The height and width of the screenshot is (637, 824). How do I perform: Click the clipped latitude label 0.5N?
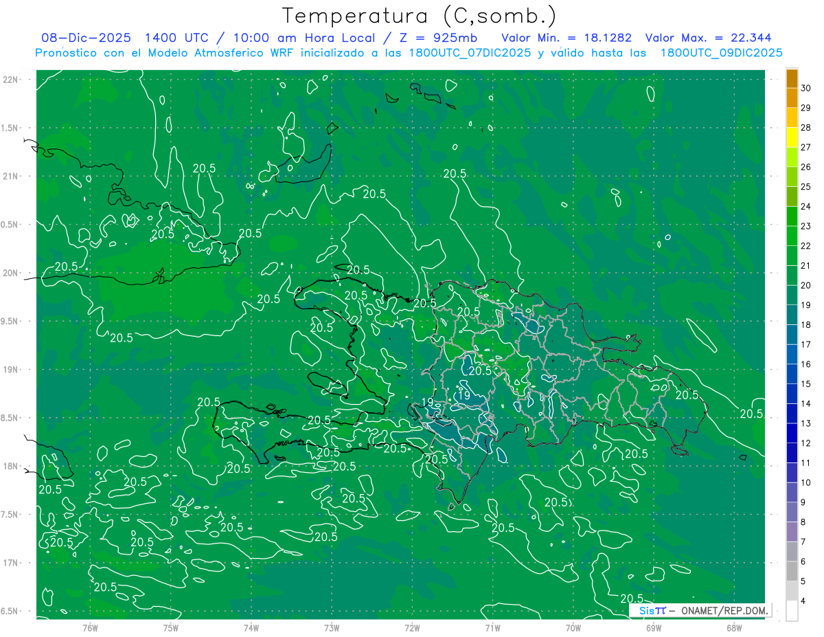pyautogui.click(x=10, y=225)
